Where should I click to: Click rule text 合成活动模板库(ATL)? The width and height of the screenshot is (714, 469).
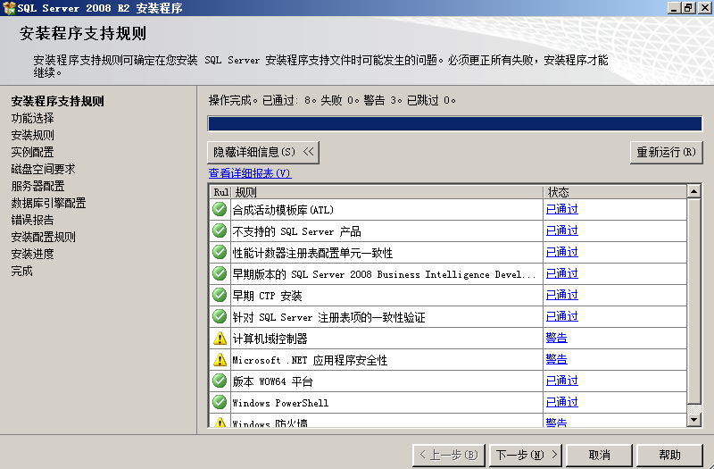[283, 210]
